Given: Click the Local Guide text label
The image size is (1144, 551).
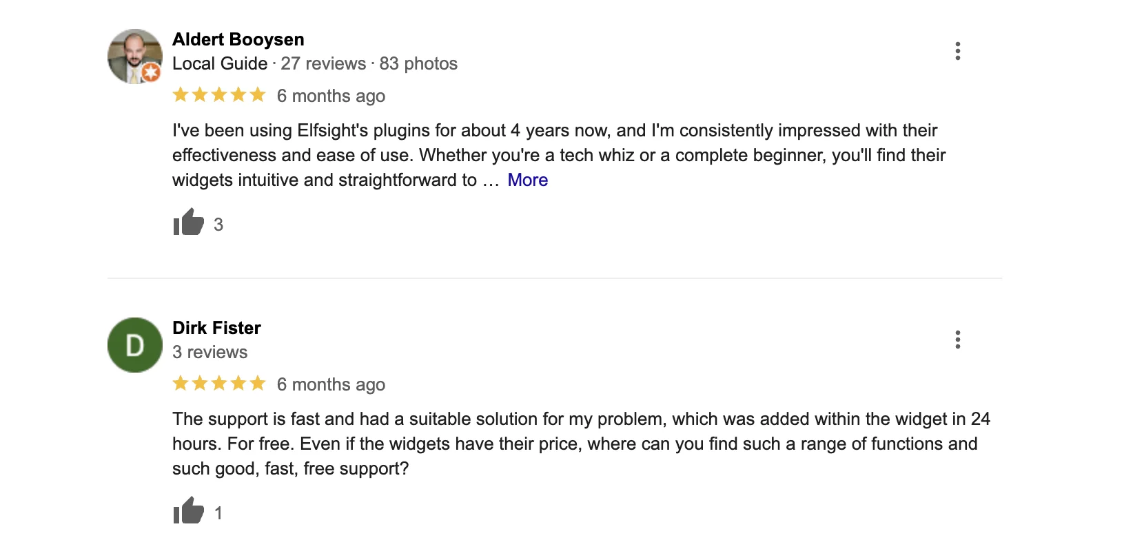Looking at the screenshot, I should tap(218, 63).
